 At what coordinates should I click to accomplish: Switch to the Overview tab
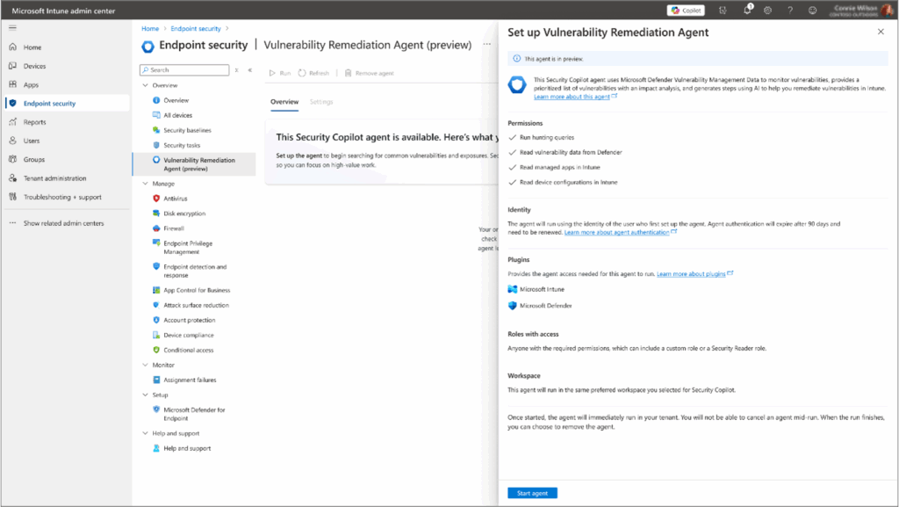[284, 102]
